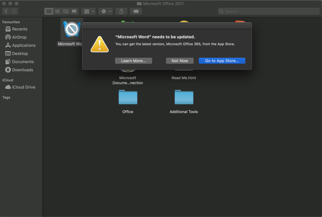The width and height of the screenshot is (322, 217).
Task: Click the iCloud sidebar heading
Action: coord(8,80)
